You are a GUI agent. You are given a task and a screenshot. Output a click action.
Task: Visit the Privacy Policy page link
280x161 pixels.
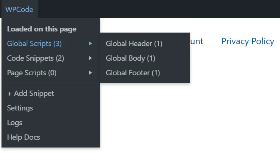pos(248,42)
